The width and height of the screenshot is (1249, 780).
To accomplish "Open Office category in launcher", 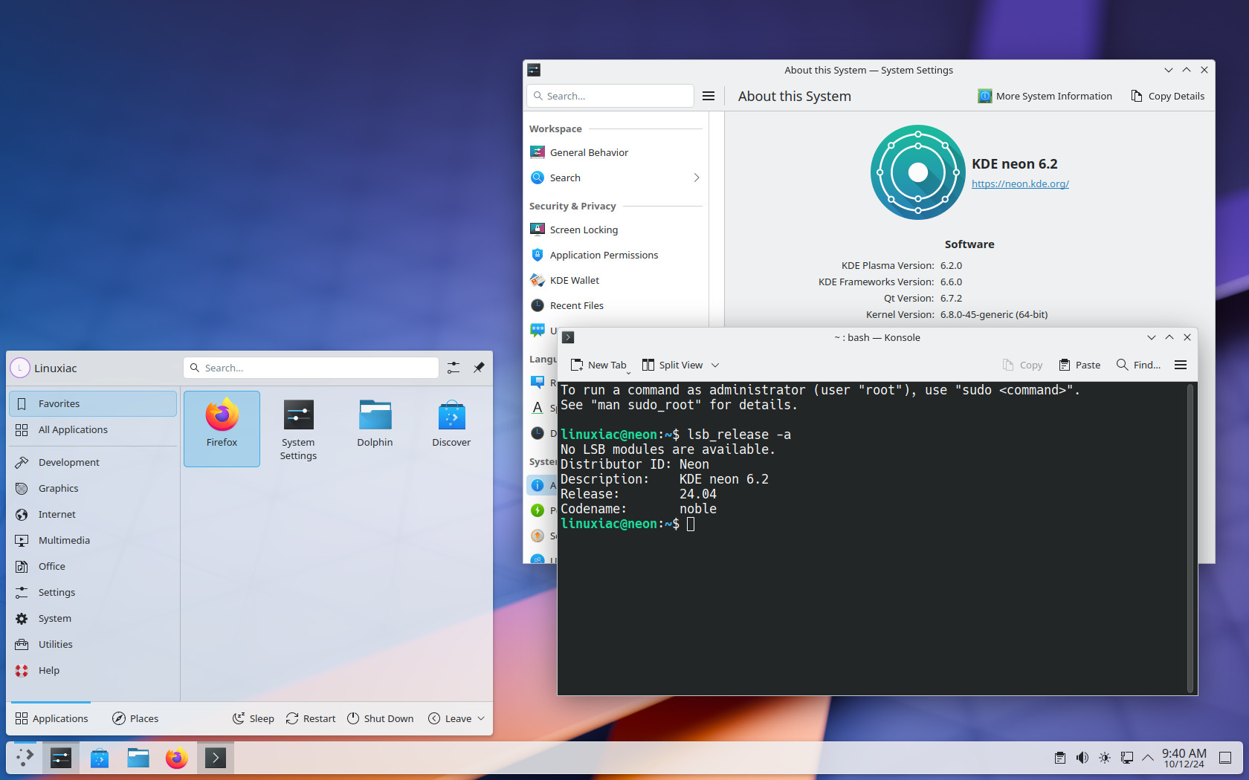I will [93, 566].
